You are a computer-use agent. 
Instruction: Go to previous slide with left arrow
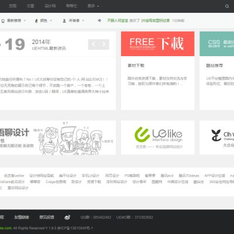point(94,44)
